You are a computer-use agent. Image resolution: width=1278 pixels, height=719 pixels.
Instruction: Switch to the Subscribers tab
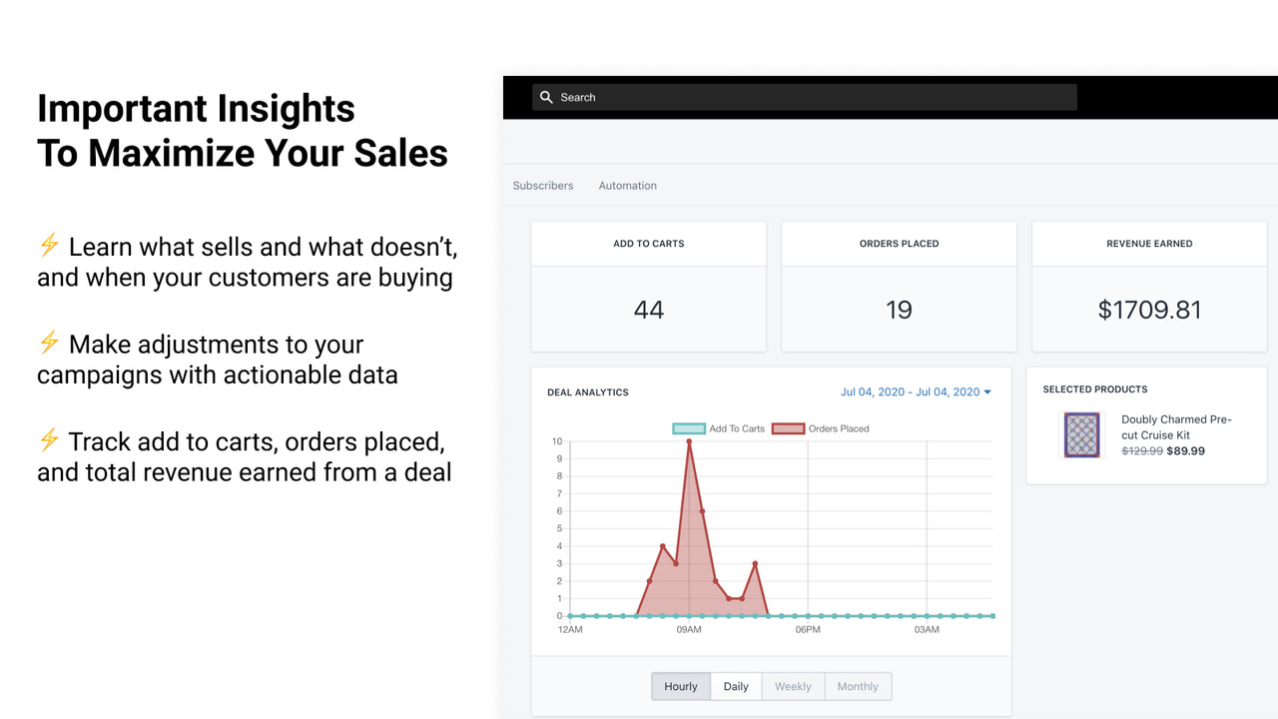[x=542, y=185]
